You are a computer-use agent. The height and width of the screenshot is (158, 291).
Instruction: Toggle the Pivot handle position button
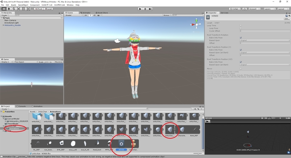pos(39,9)
